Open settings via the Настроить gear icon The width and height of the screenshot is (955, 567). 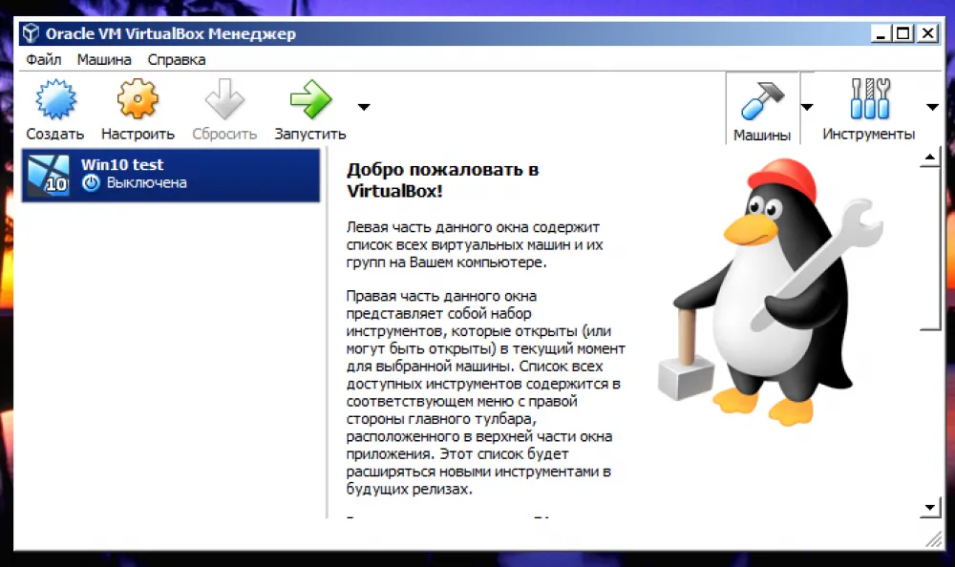click(138, 100)
